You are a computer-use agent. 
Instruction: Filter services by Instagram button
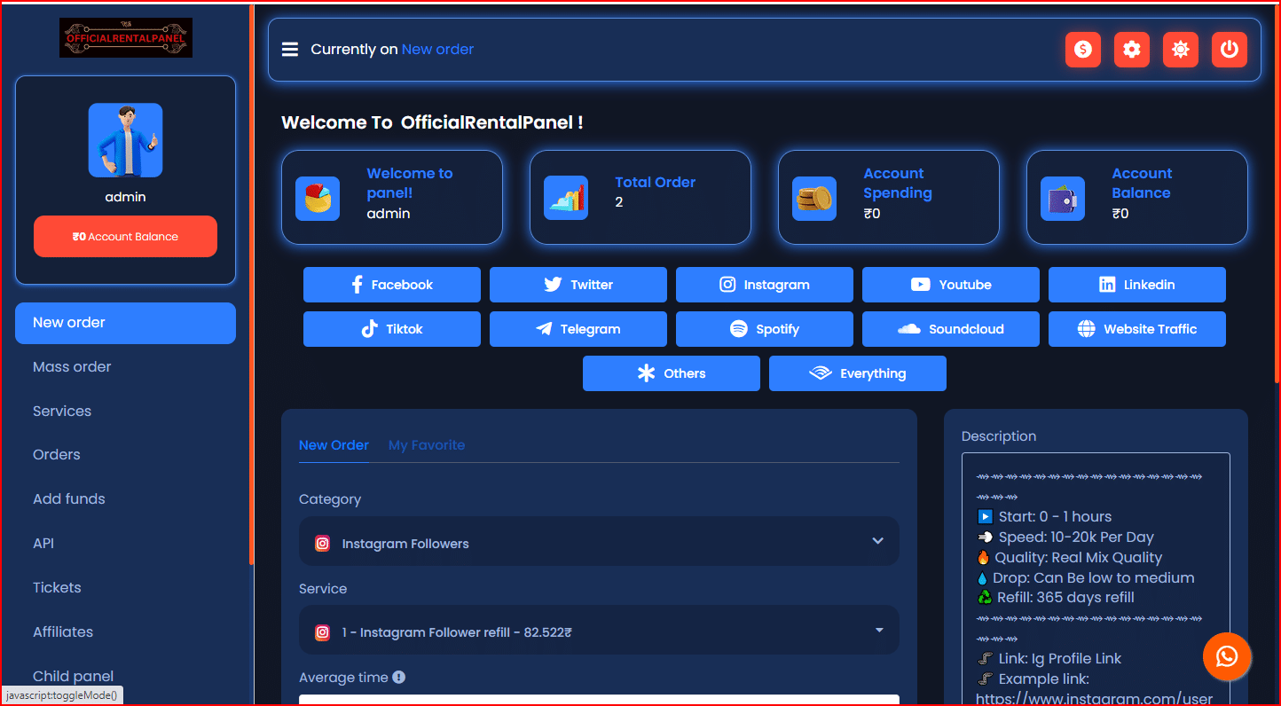(x=764, y=285)
